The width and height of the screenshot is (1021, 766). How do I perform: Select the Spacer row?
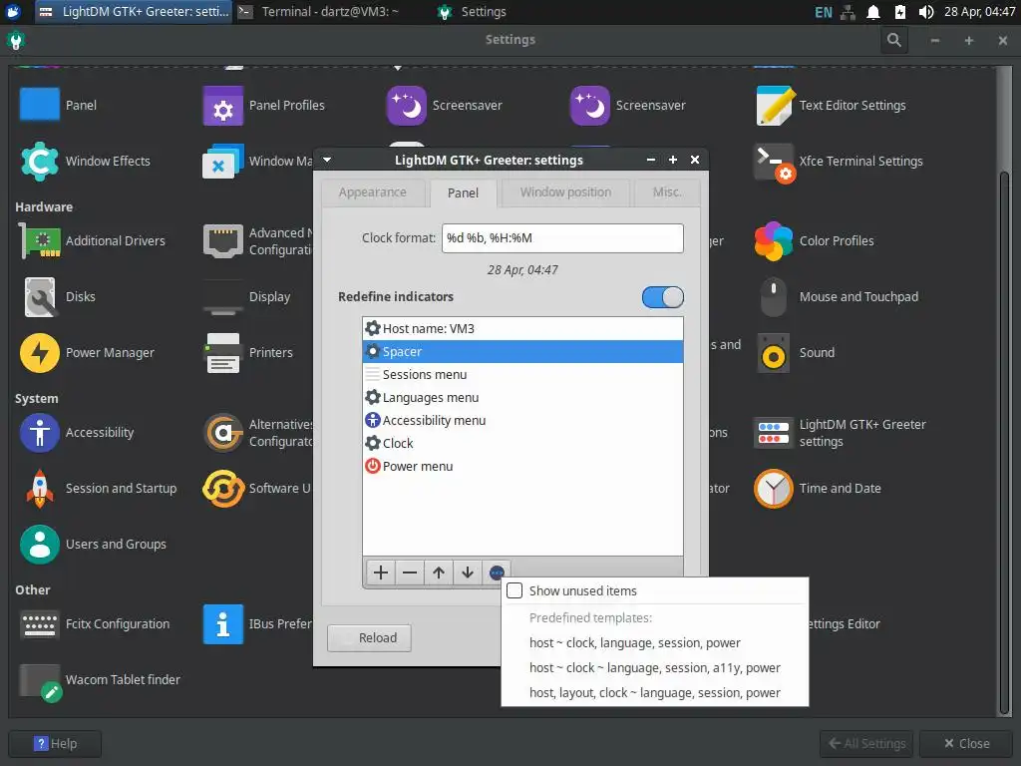pos(522,352)
